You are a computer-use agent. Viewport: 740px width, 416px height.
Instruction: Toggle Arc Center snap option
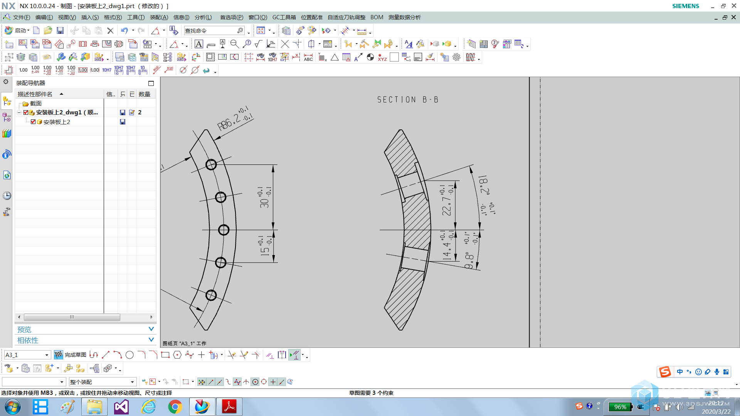pos(255,382)
